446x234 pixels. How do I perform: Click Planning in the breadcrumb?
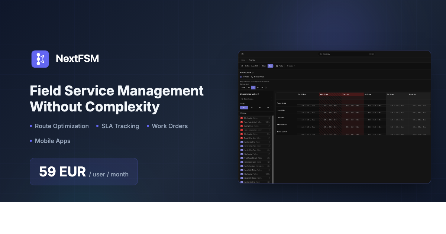[252, 60]
